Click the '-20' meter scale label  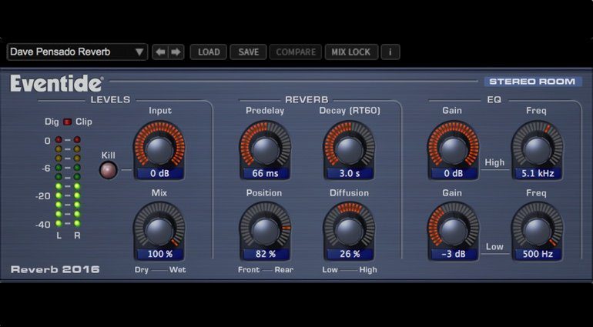(x=43, y=196)
